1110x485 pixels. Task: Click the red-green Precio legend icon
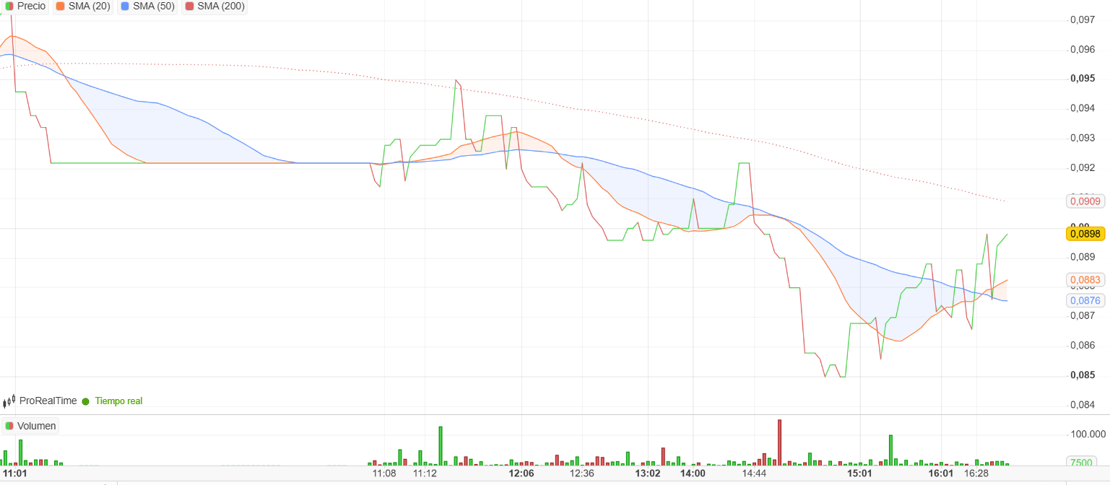(x=9, y=6)
